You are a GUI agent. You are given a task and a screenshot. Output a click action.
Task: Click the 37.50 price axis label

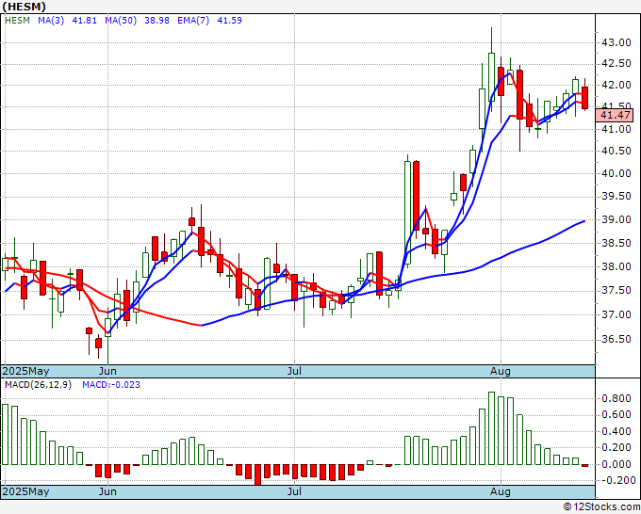tap(616, 290)
